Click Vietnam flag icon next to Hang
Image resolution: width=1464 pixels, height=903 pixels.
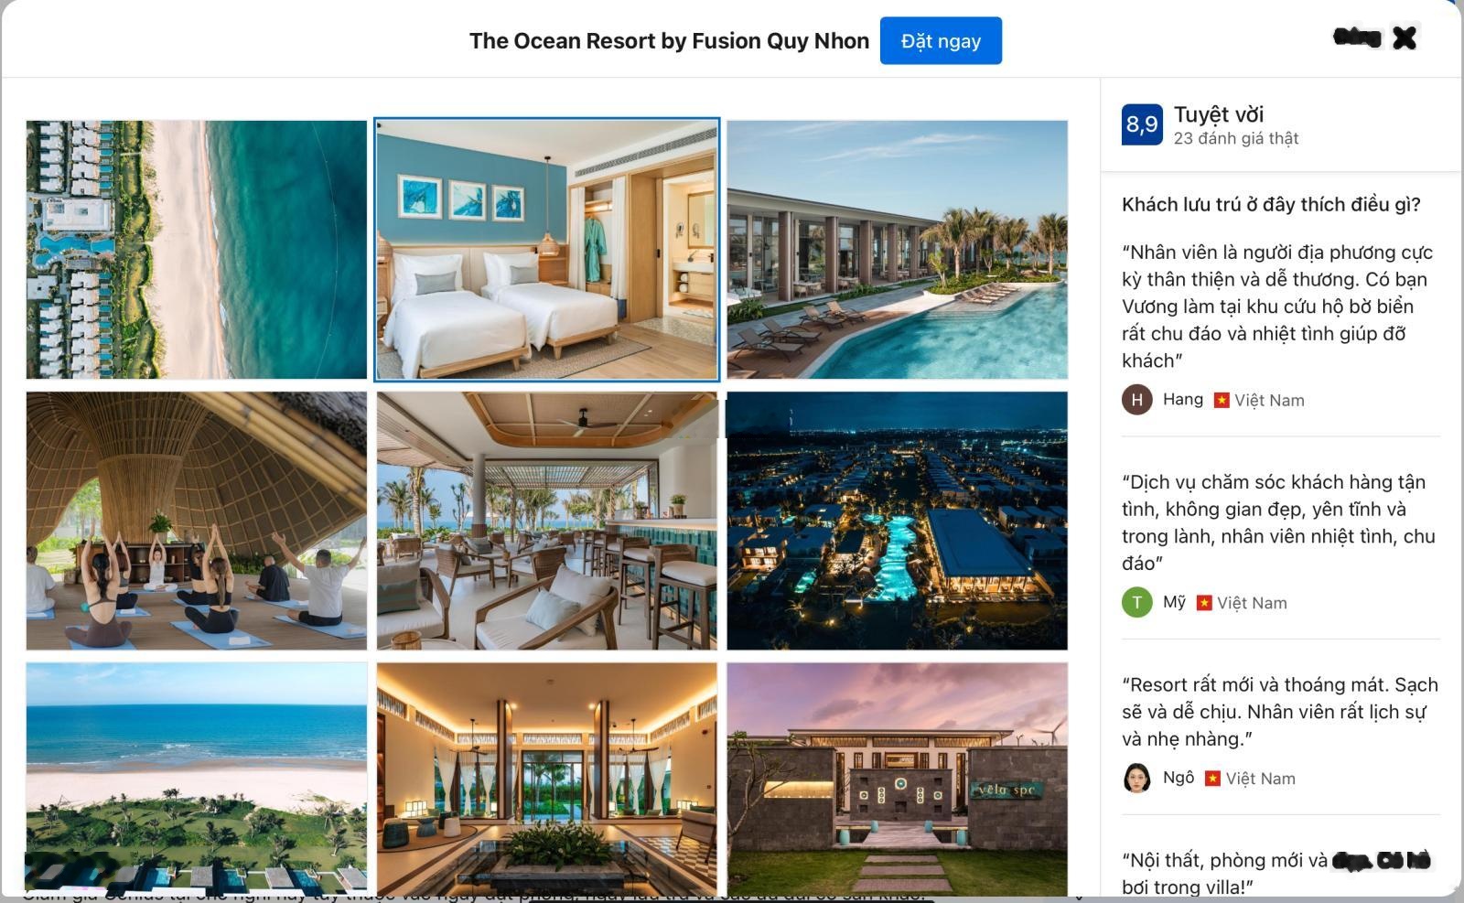click(1222, 400)
